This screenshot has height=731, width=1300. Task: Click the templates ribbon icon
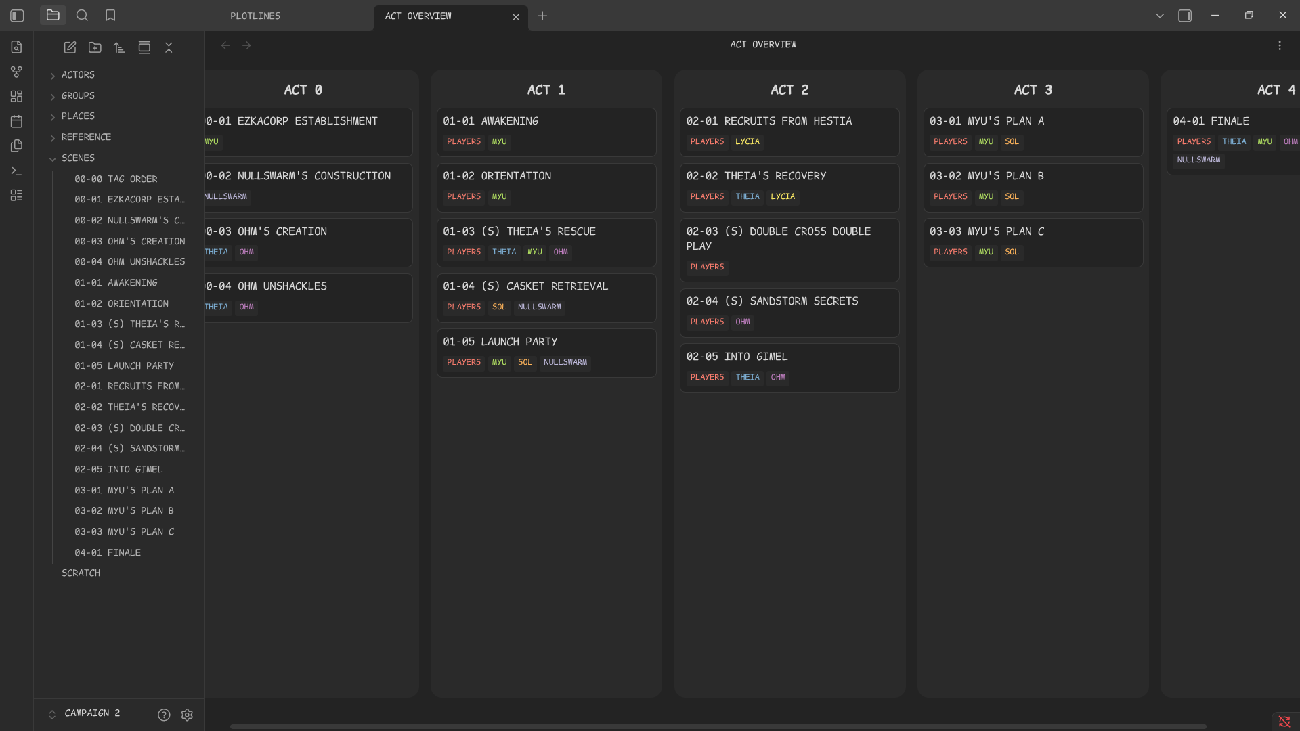(x=17, y=146)
